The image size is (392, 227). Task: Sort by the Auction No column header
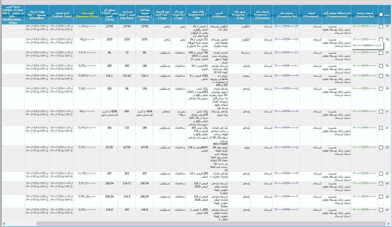[x=365, y=15]
